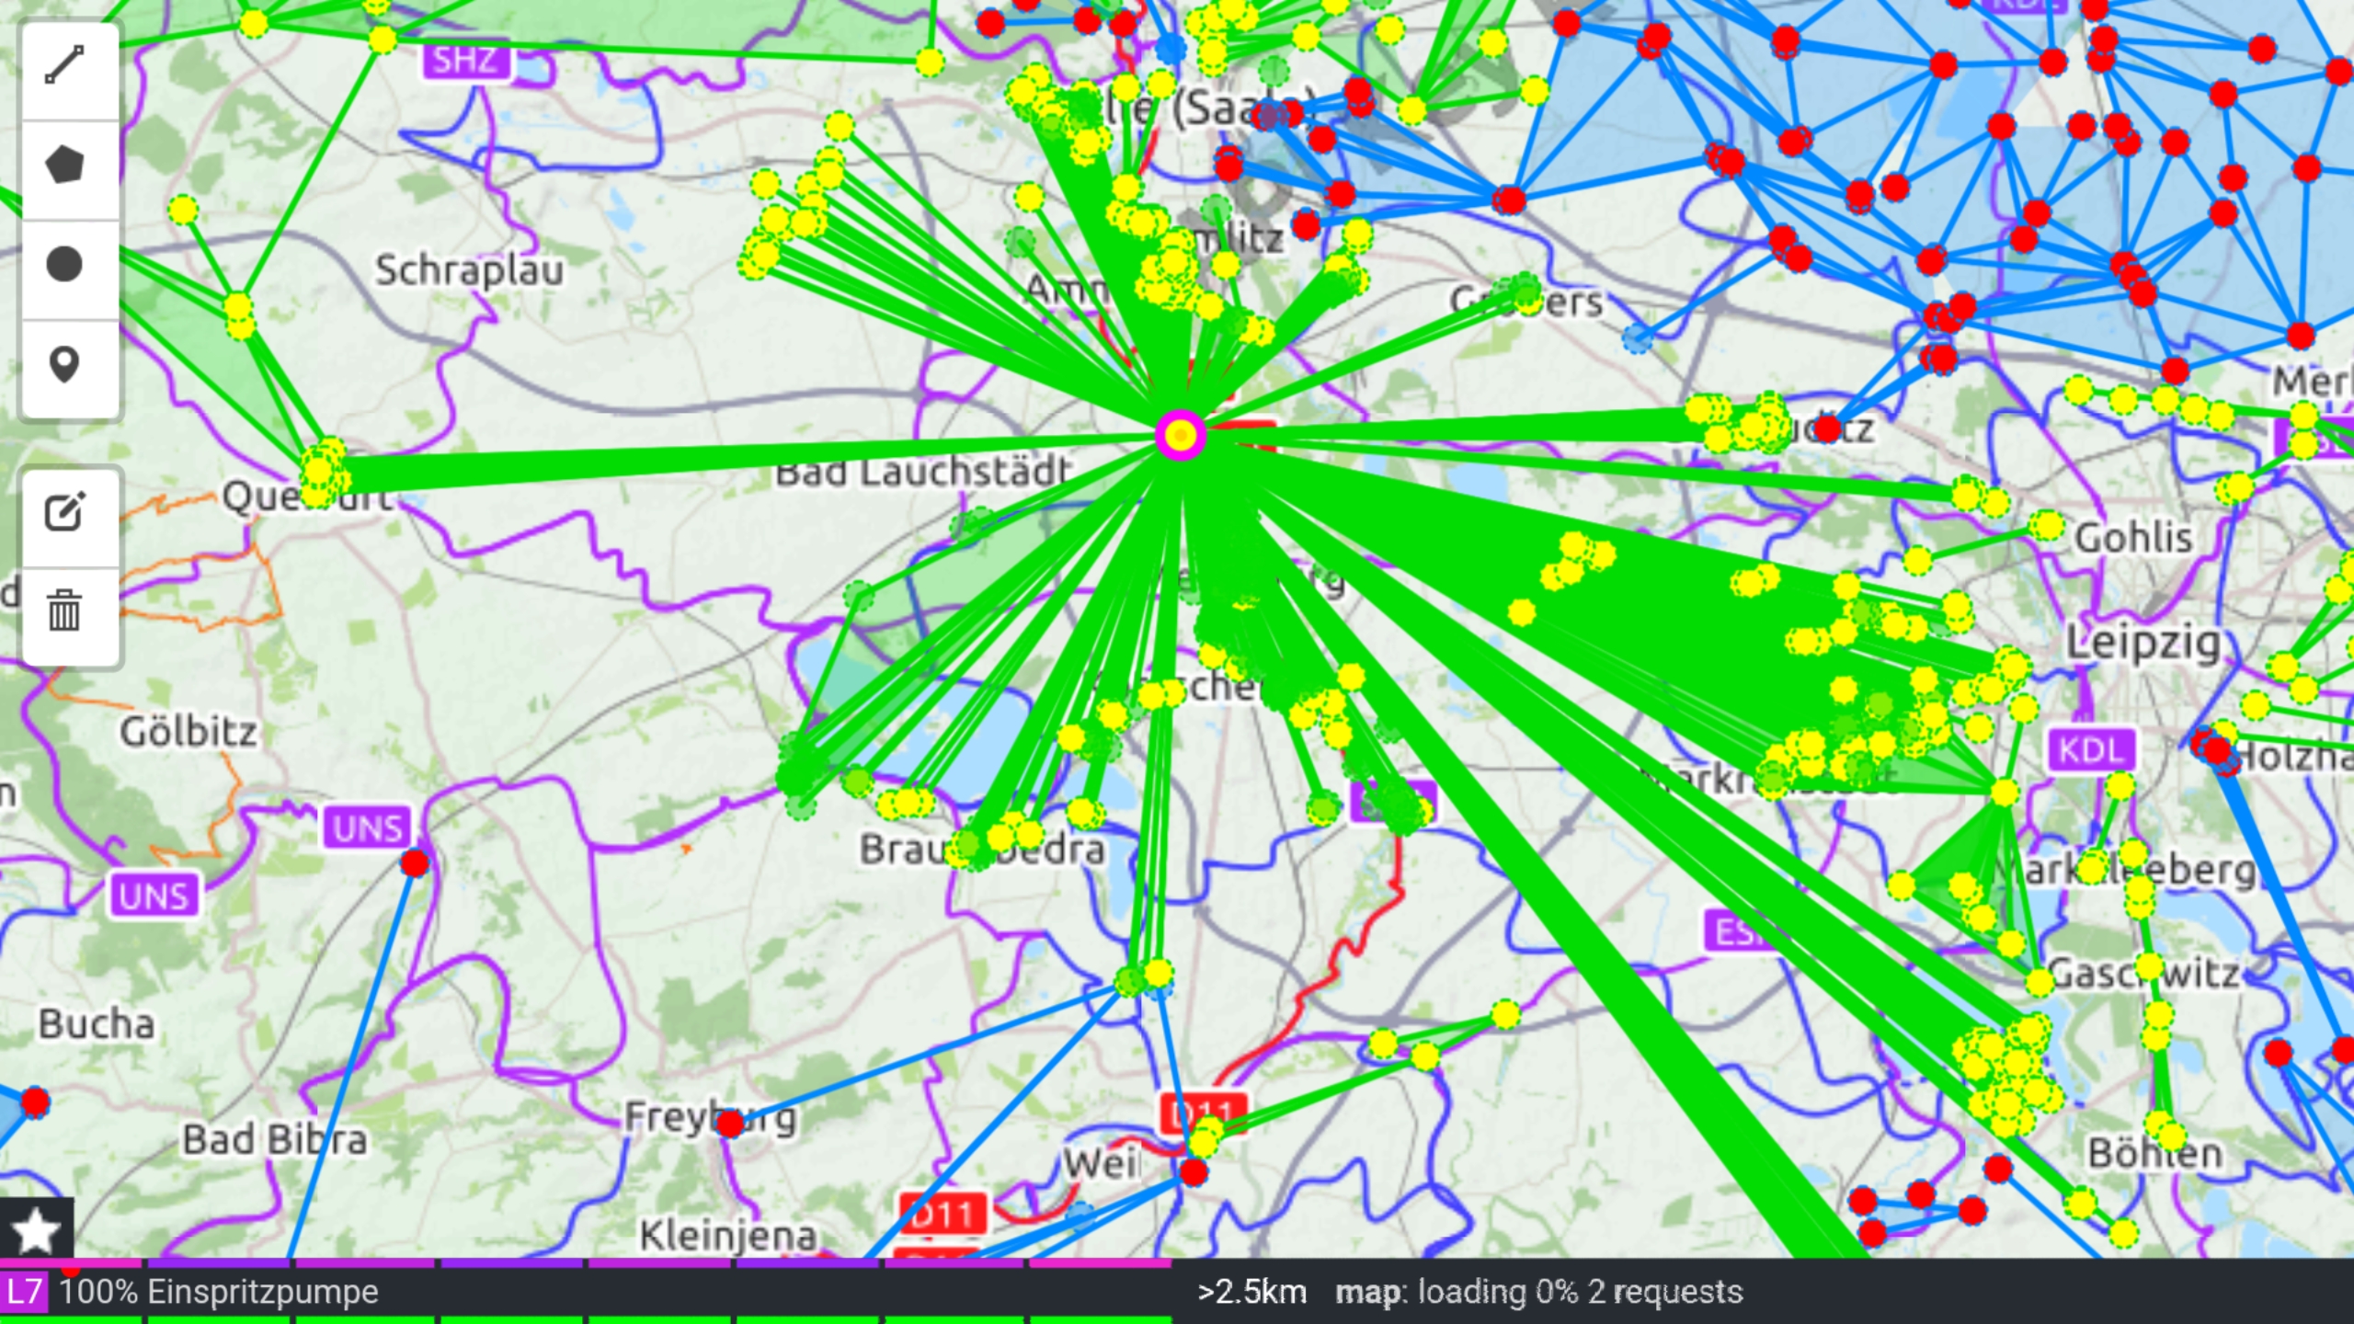
Task: Click the purple SHZ region label
Action: point(465,61)
